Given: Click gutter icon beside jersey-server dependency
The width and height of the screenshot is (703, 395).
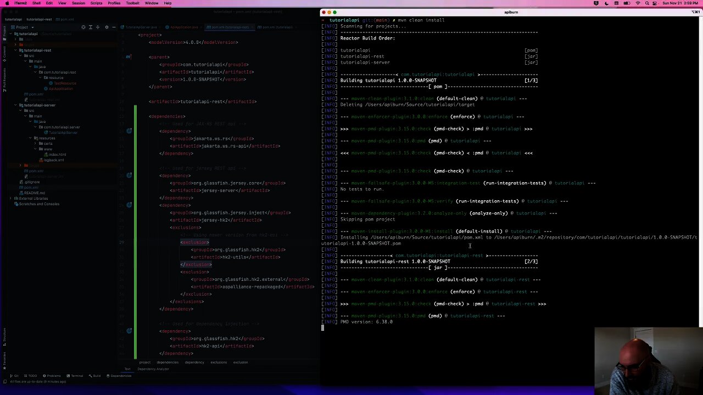Looking at the screenshot, I should coord(129,176).
